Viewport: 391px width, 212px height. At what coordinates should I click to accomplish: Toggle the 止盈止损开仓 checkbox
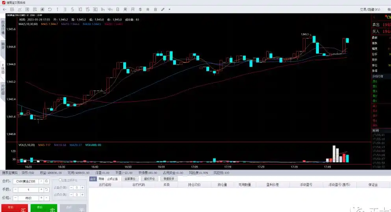60,180
